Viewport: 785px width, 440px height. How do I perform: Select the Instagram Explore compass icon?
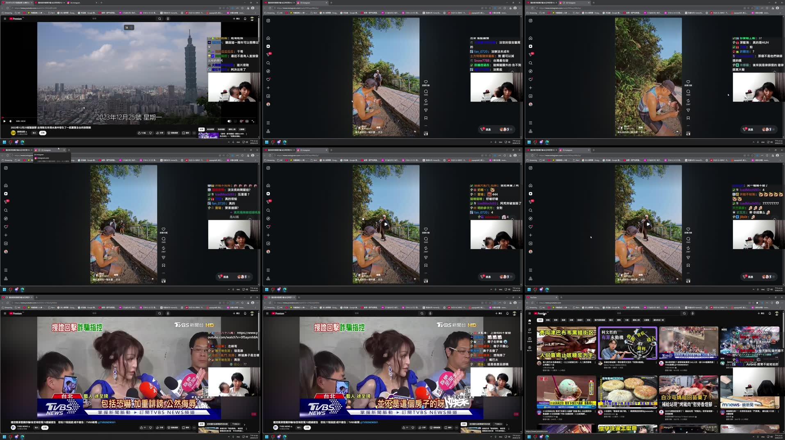point(268,71)
